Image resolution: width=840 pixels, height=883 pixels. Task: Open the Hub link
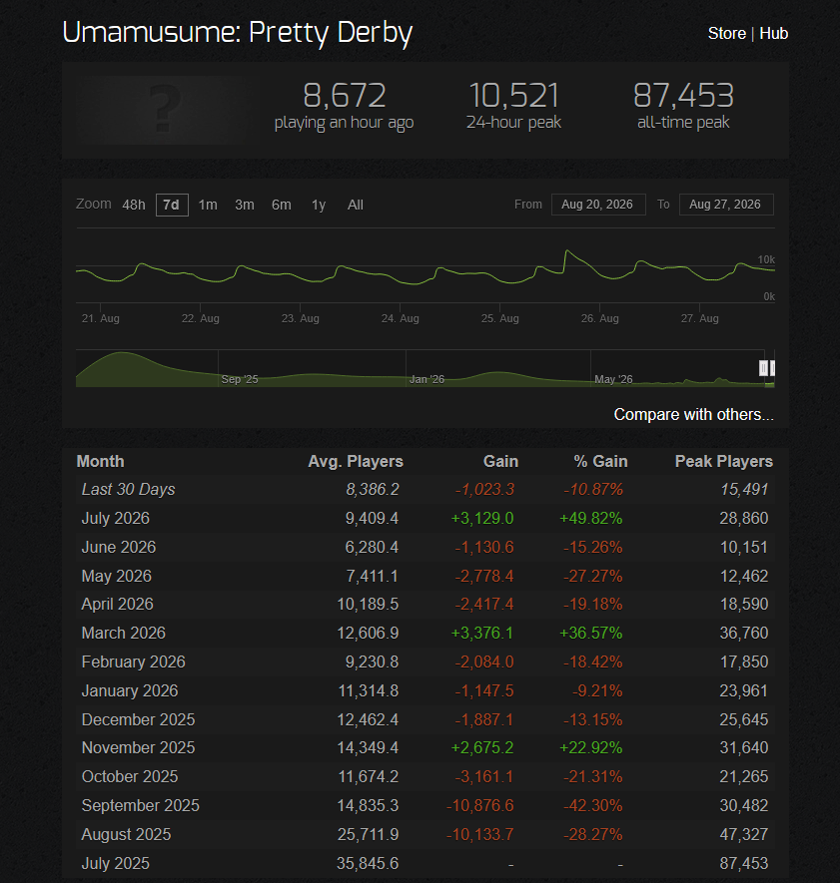773,33
